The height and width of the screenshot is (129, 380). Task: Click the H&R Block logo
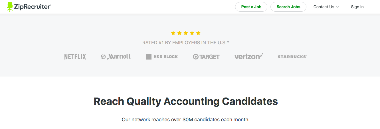162,57
